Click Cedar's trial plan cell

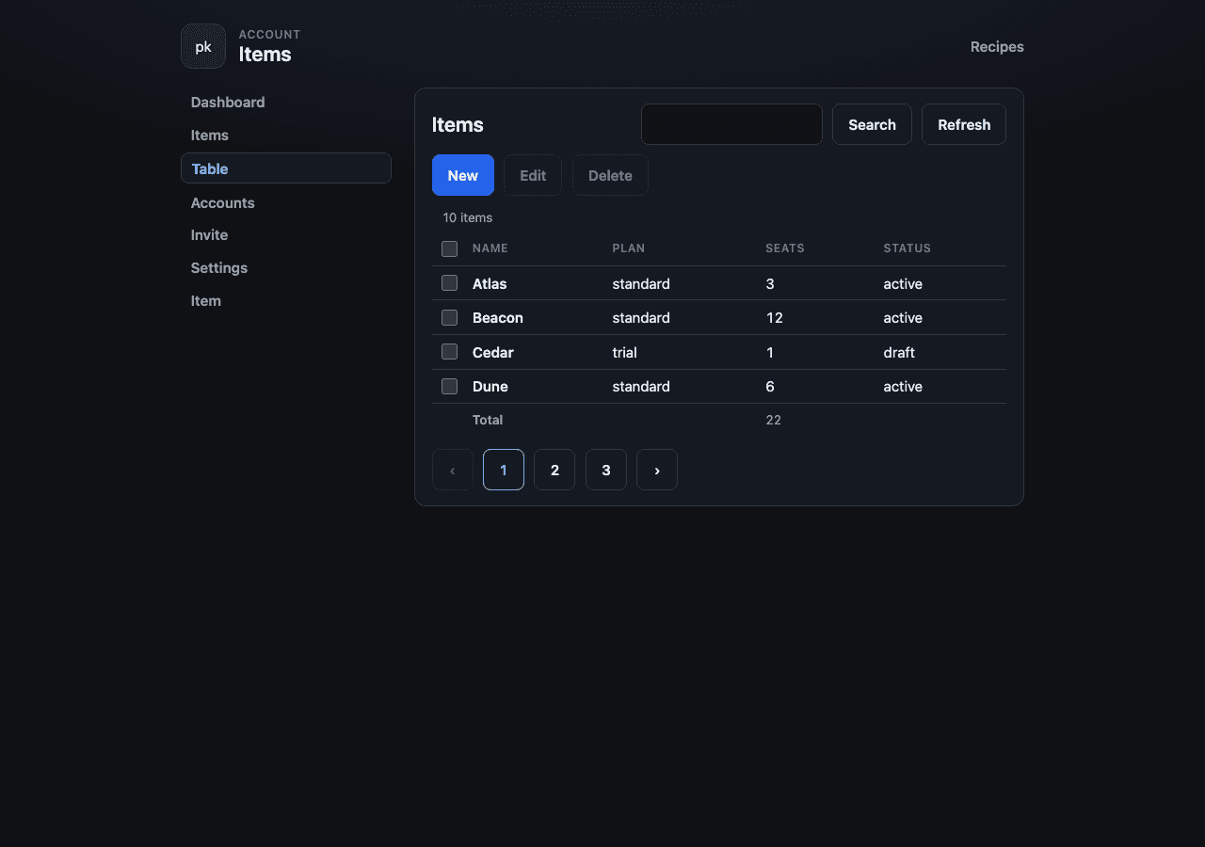coord(624,353)
